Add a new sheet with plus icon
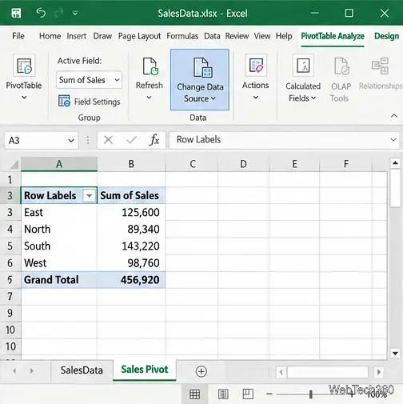403x404 pixels. (201, 371)
